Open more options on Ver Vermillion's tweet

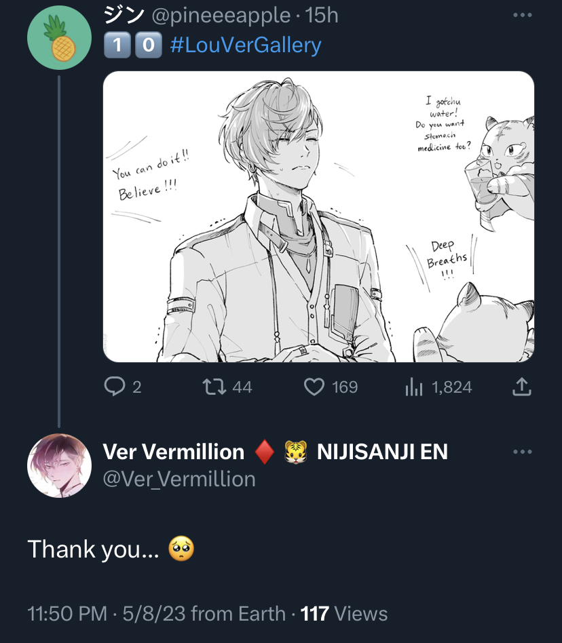click(x=523, y=452)
